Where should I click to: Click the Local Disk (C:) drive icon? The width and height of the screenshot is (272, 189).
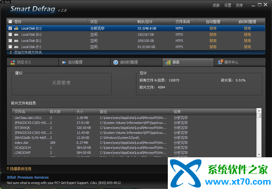[x=16, y=28]
